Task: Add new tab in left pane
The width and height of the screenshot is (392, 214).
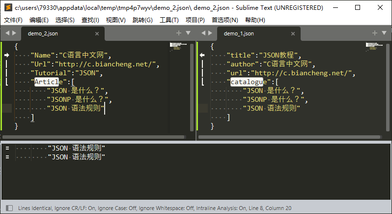Action: pyautogui.click(x=178, y=33)
